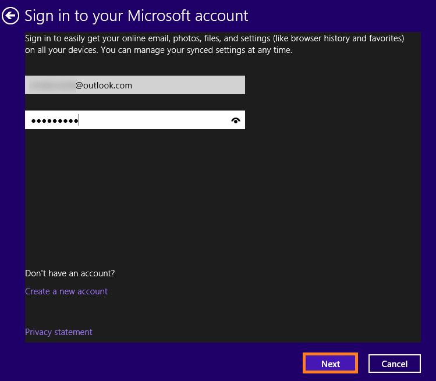The width and height of the screenshot is (436, 381).
Task: Click the 'Sign in to your Microsoft account' heading
Action: [x=136, y=16]
